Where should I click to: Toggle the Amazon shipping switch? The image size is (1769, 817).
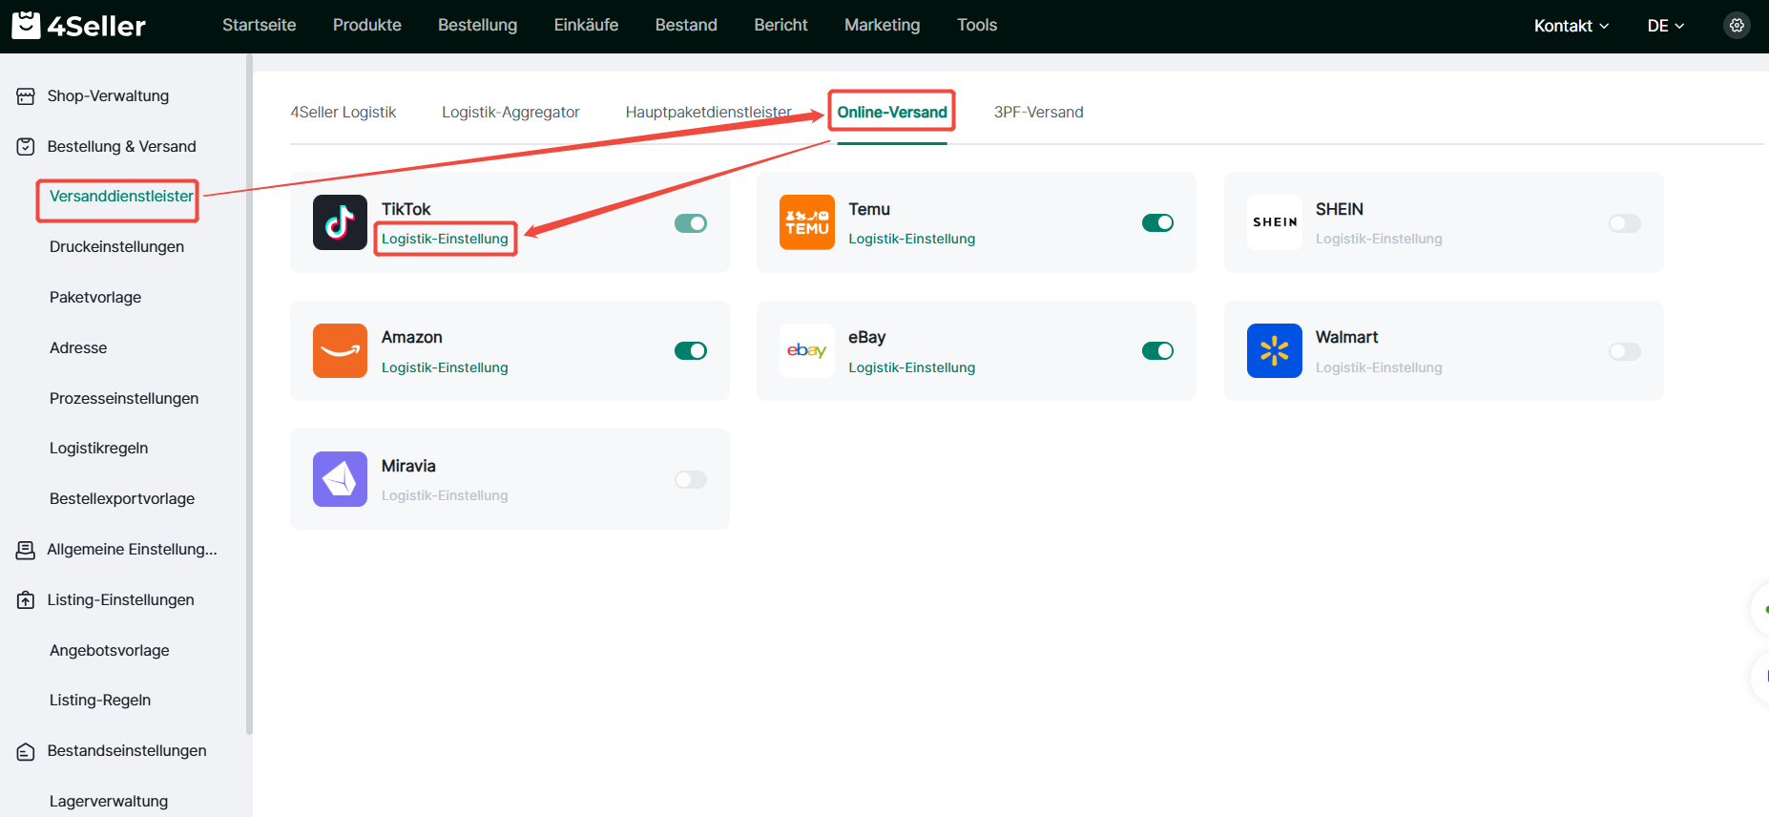coord(691,351)
